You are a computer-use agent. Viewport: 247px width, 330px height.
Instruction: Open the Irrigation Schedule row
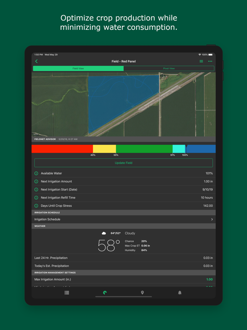[x=123, y=219]
